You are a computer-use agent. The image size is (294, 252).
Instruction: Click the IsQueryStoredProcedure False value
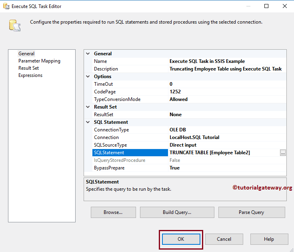coord(227,160)
